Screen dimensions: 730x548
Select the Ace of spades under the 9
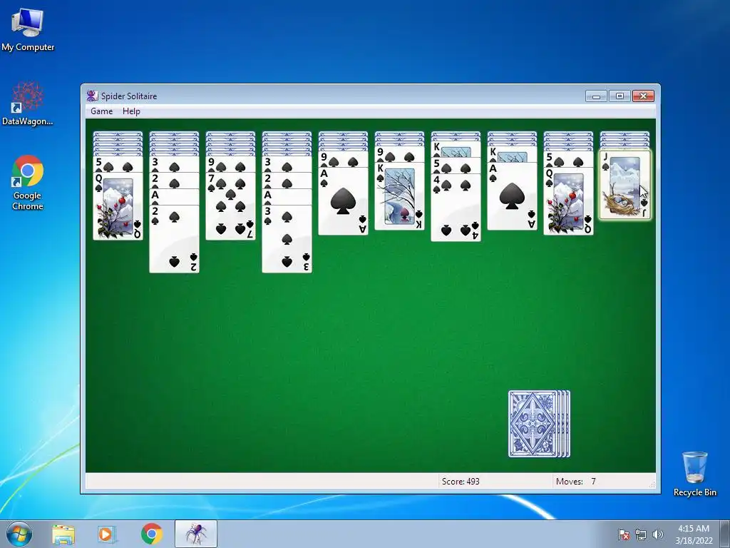(343, 201)
